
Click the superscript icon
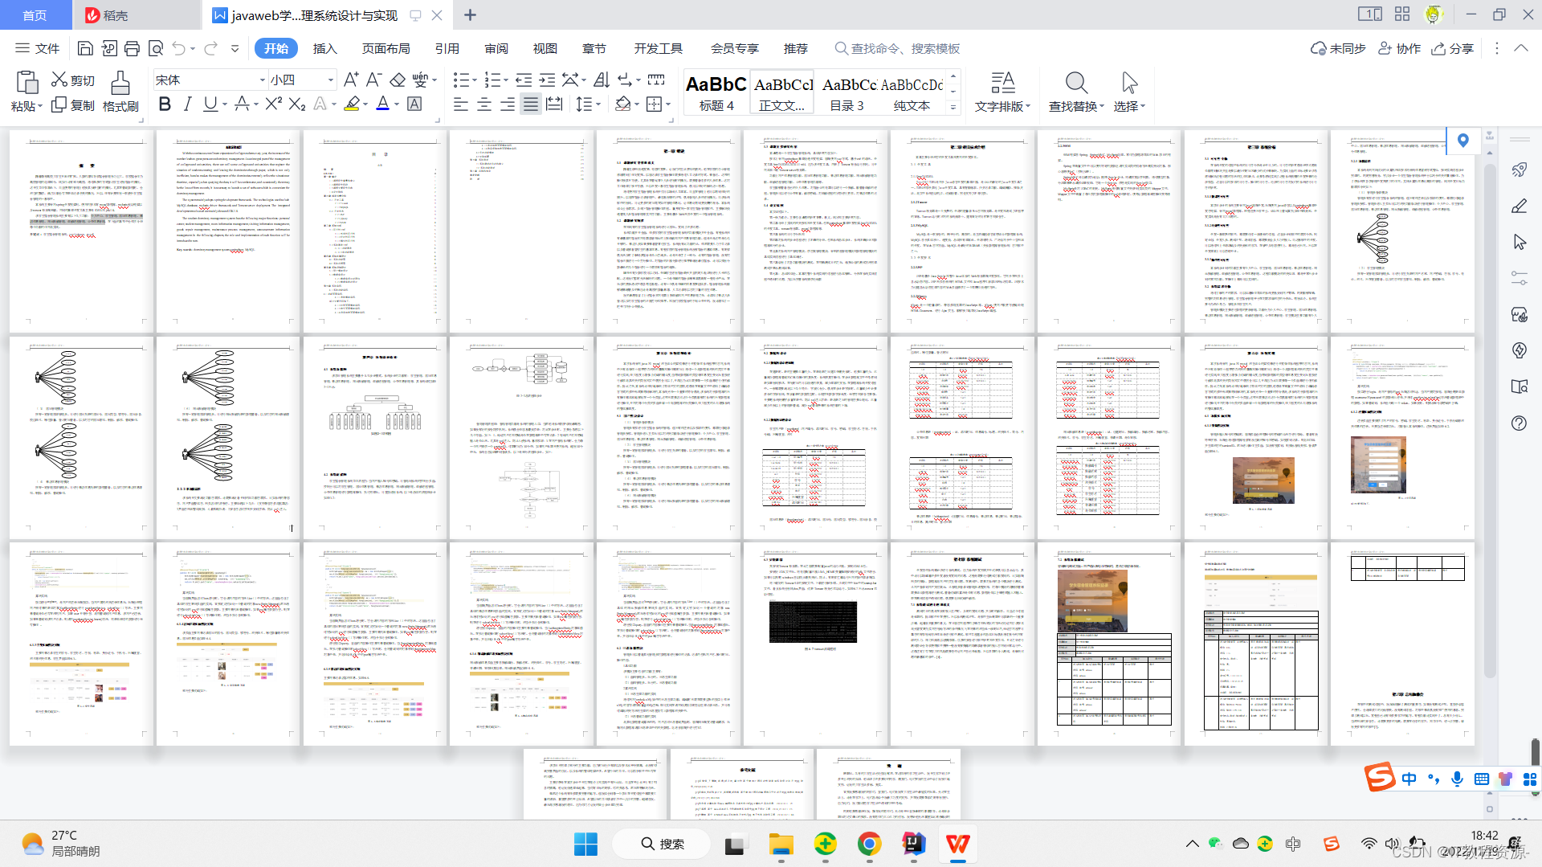pyautogui.click(x=274, y=104)
